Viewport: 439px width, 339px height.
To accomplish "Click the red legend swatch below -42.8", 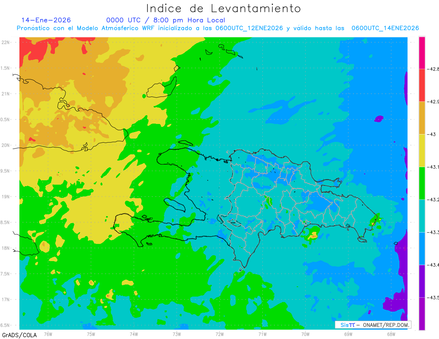I will 422,85.
